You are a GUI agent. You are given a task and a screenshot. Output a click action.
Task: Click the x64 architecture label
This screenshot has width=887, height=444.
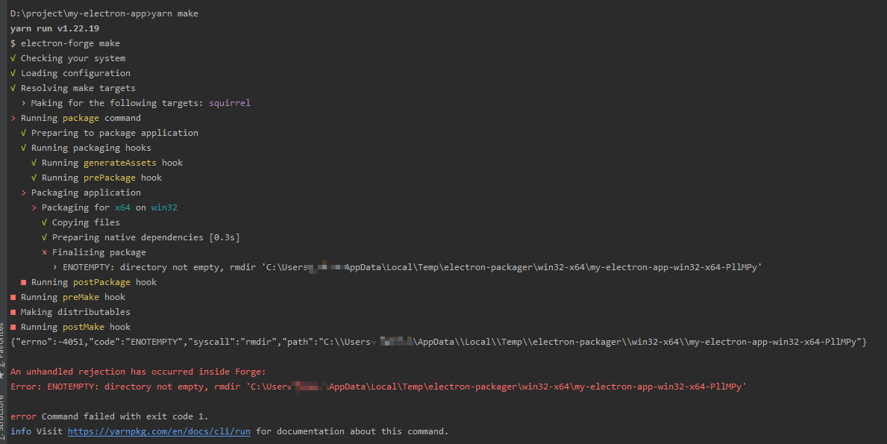point(122,207)
